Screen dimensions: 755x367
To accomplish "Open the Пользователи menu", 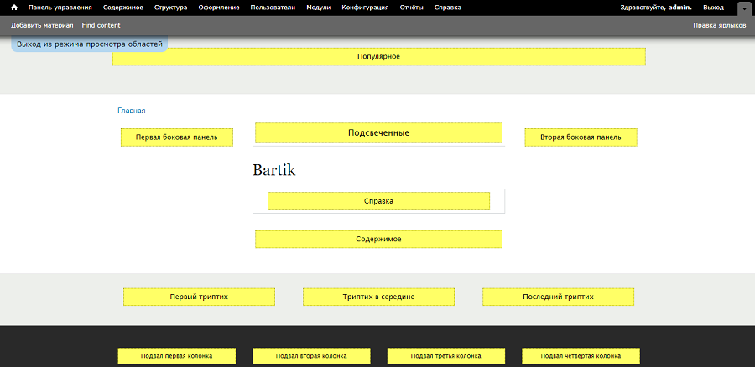I will [273, 8].
